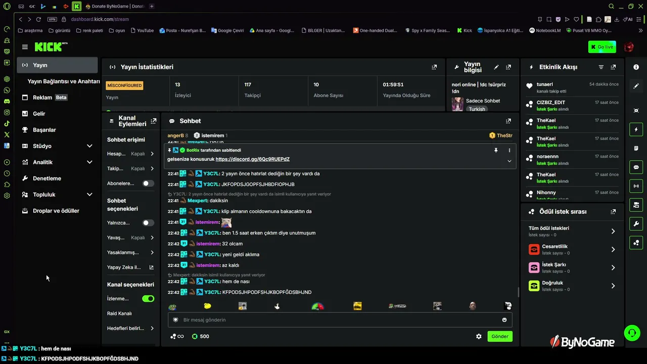Open Yapay Zeka external link icon
Image resolution: width=647 pixels, height=364 pixels.
coord(151,267)
